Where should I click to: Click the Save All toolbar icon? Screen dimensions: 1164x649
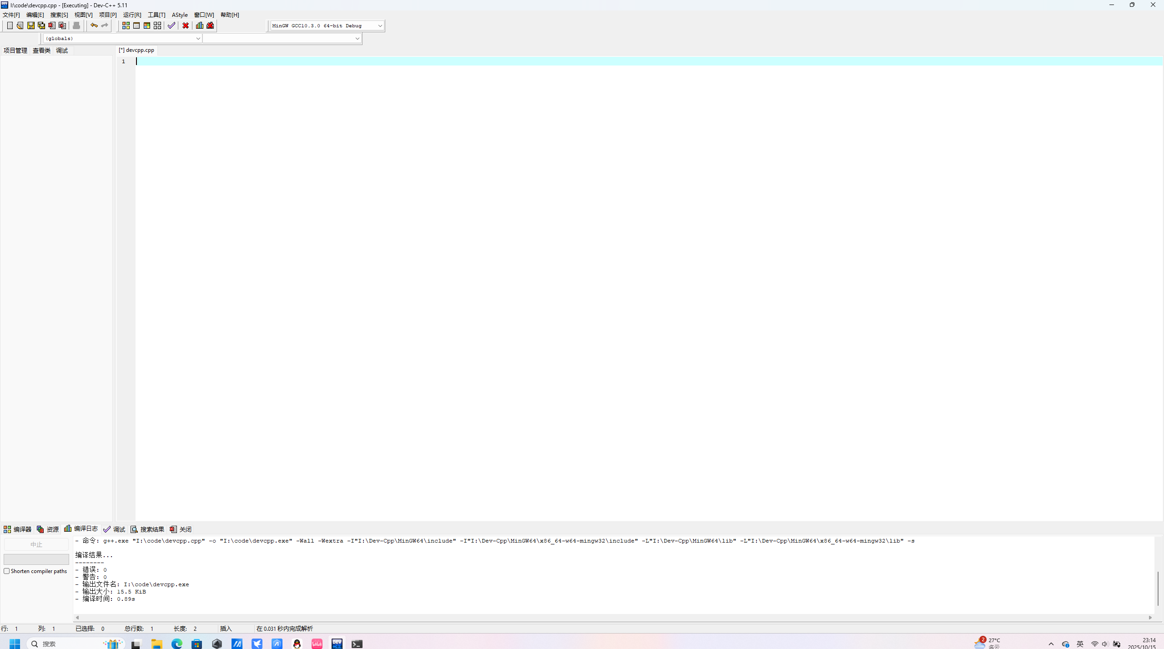[x=41, y=25]
